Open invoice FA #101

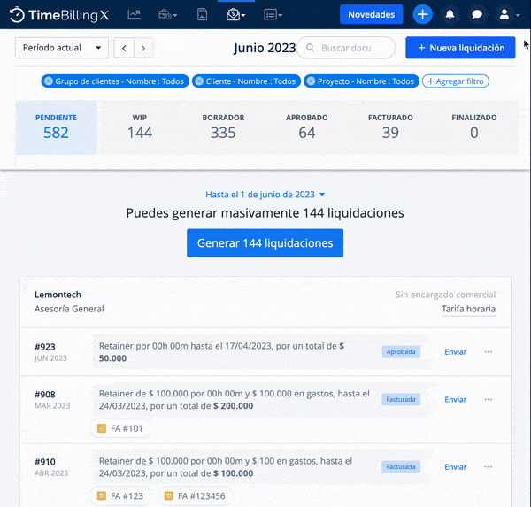pos(119,428)
